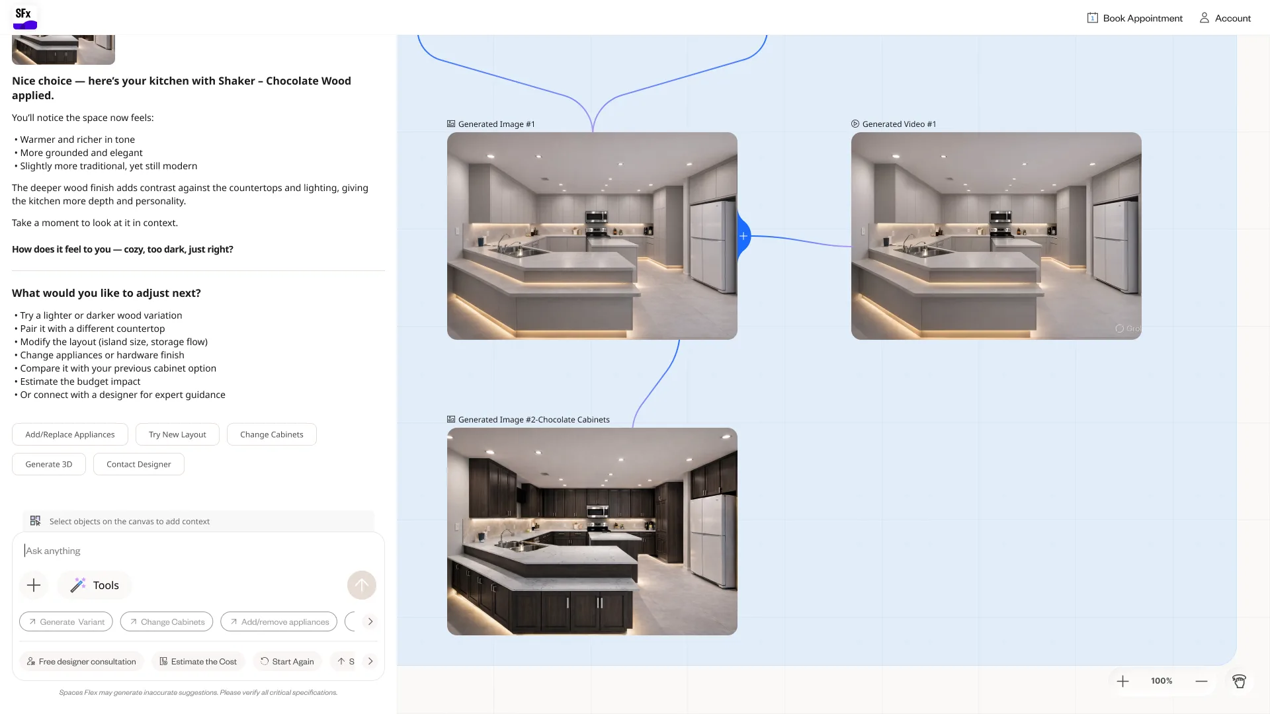Click the plus attachment icon in chat
The width and height of the screenshot is (1270, 714).
pyautogui.click(x=34, y=585)
